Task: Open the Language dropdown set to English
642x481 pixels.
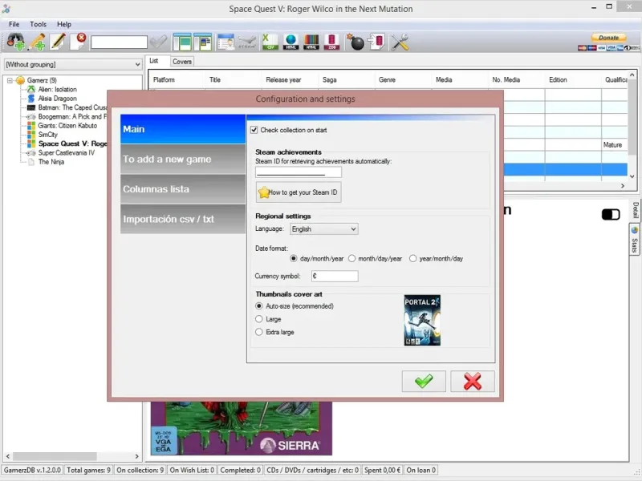Action: (x=324, y=229)
